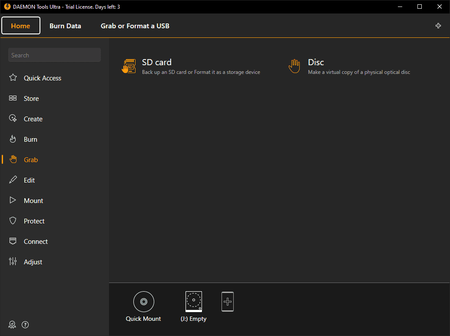
Task: Click the Quick Mount label
Action: [143, 319]
